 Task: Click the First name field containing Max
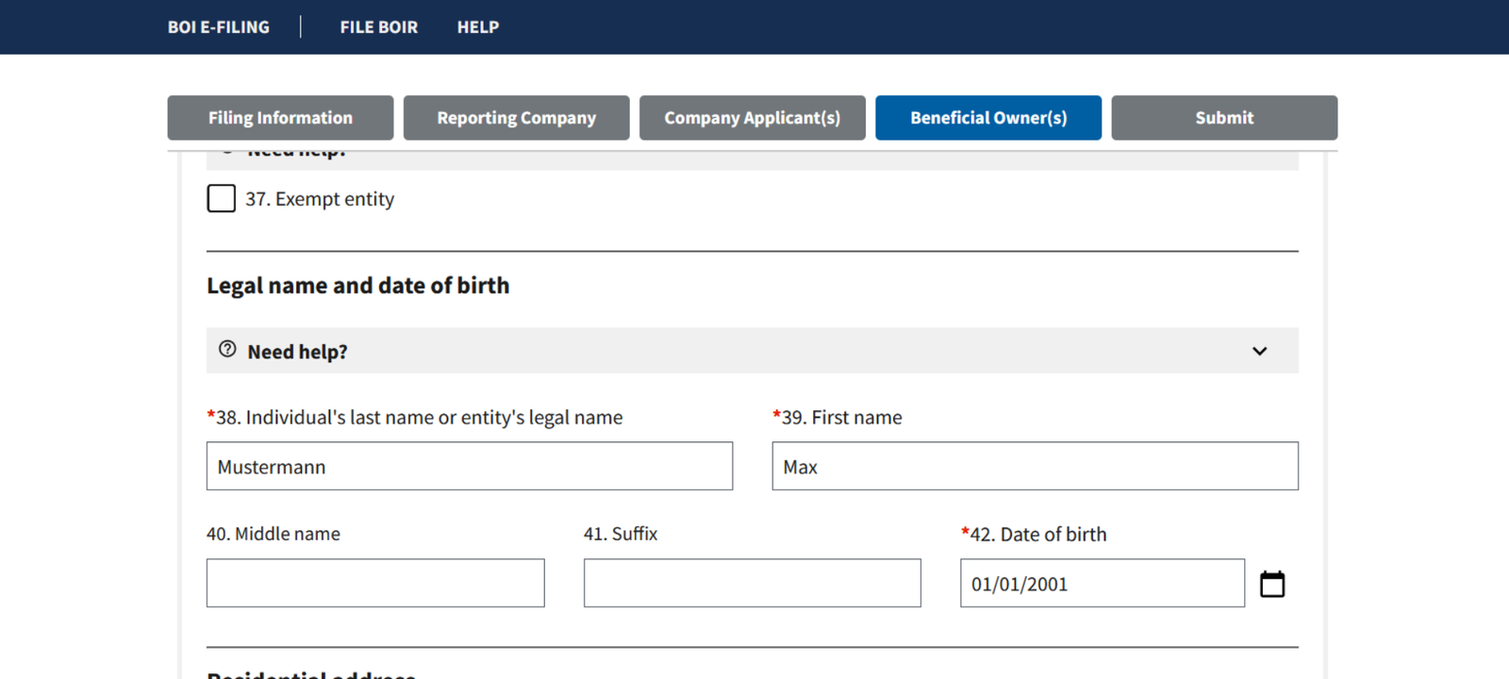(x=1035, y=467)
